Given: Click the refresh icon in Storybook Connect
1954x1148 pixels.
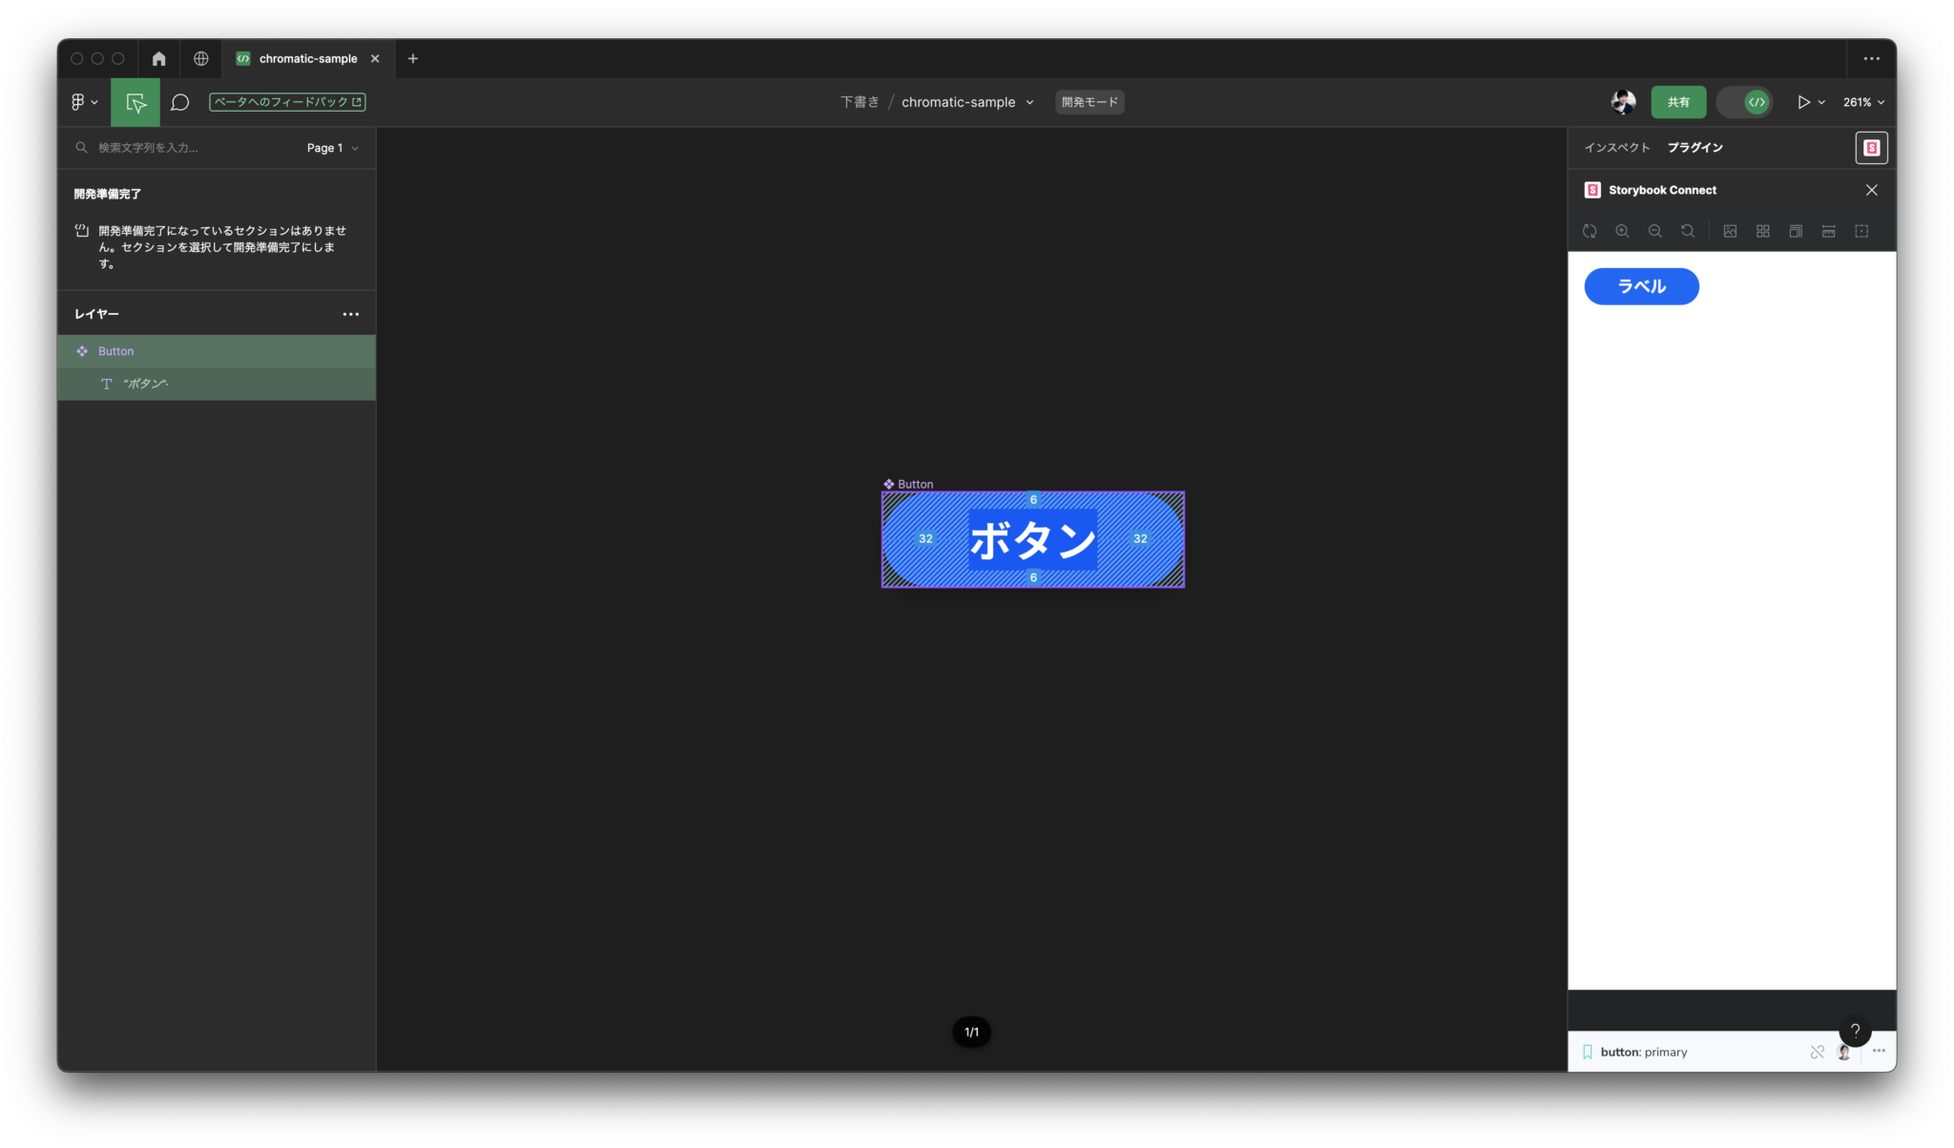Looking at the screenshot, I should (1590, 231).
